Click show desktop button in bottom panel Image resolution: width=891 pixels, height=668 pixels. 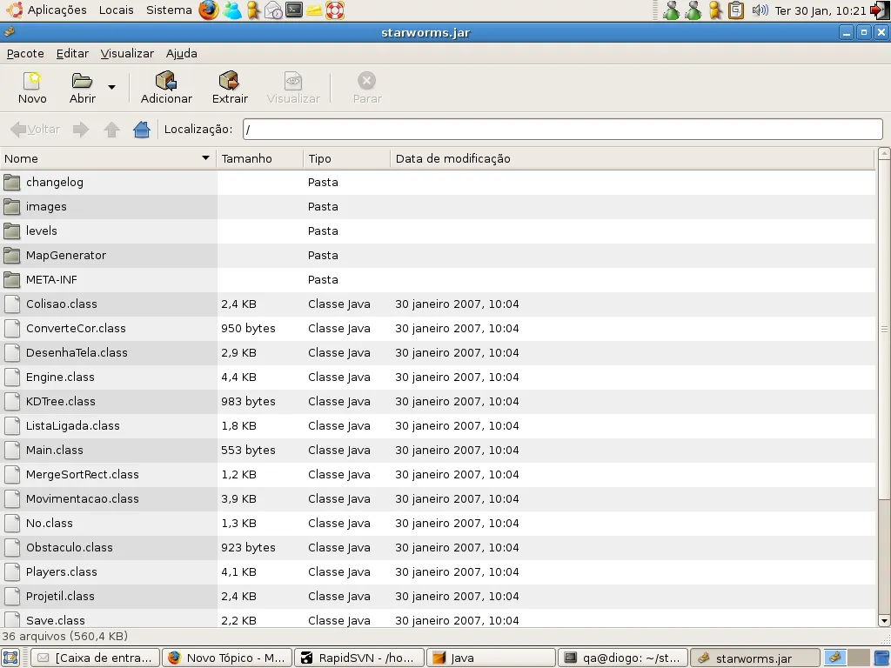10,658
